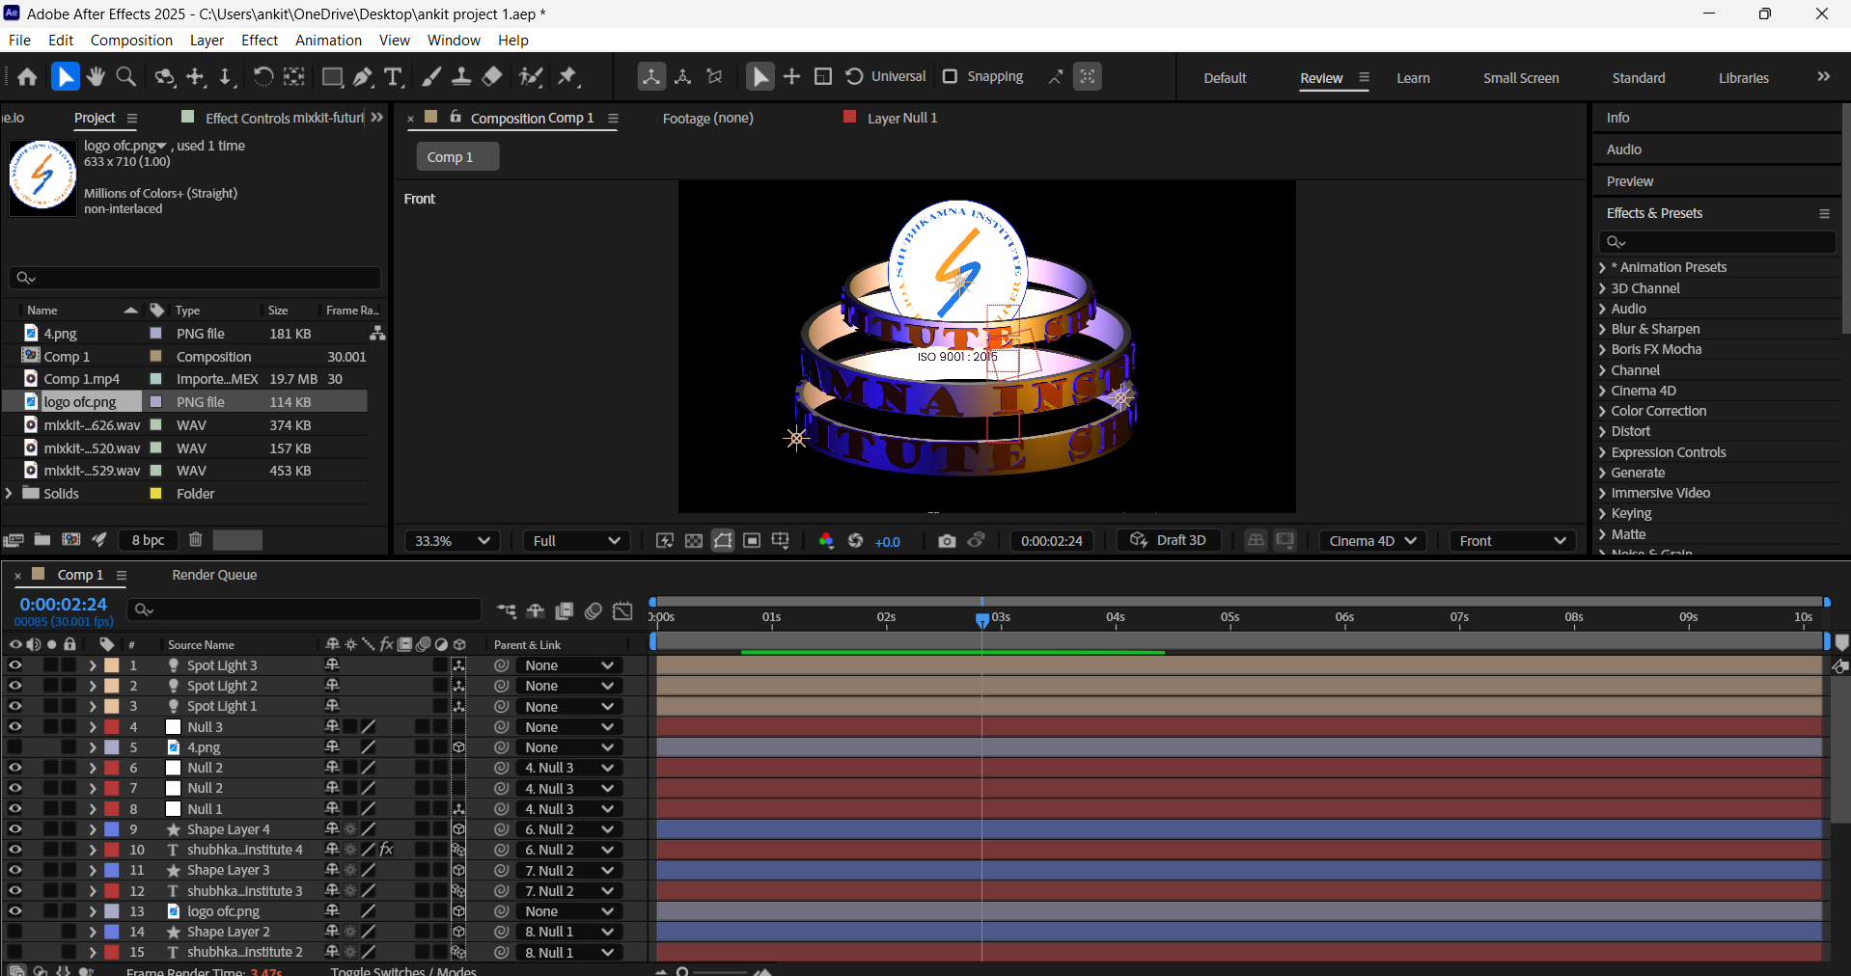Toggle the lock on Composition Comp 1 tab
This screenshot has width=1851, height=976.
pos(456,117)
